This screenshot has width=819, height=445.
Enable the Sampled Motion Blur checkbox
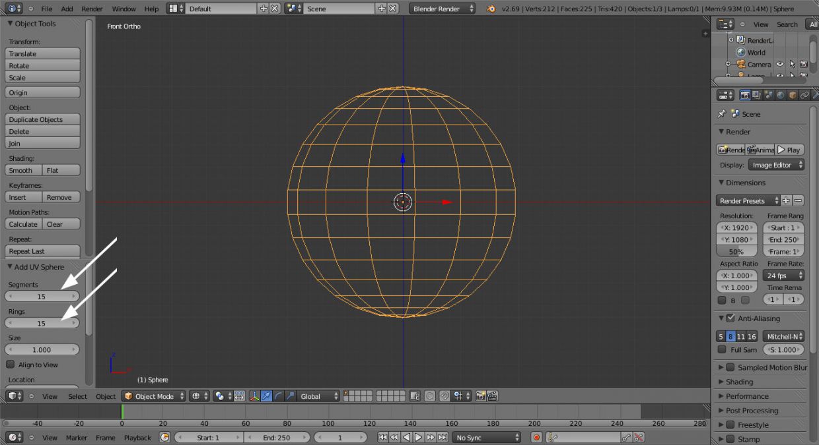click(x=730, y=367)
